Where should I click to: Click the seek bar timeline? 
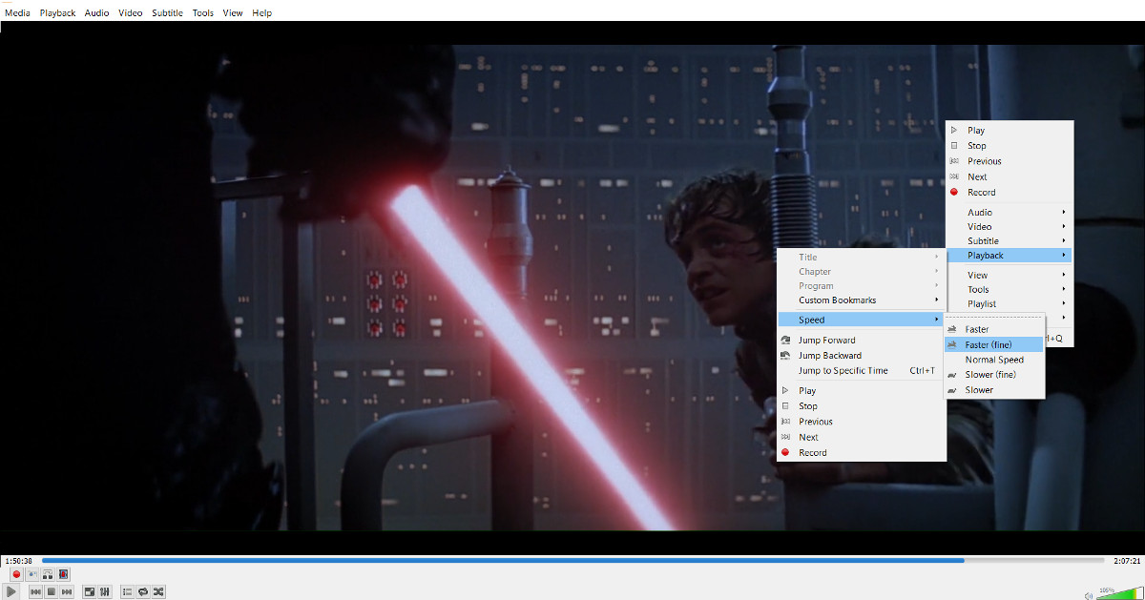(572, 561)
